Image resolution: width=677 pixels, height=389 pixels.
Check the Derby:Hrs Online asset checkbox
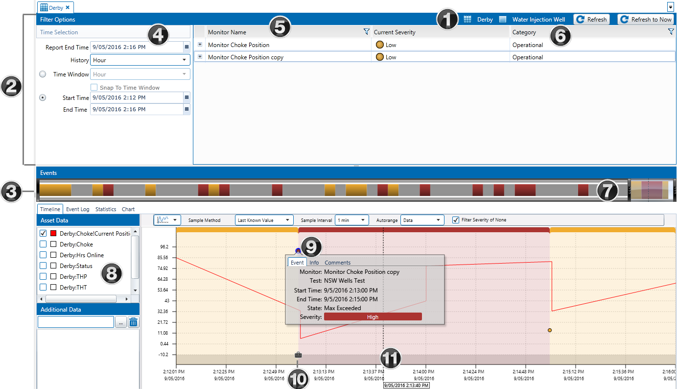(x=43, y=255)
